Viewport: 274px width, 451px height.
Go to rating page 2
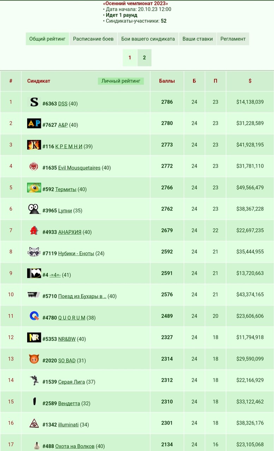(x=144, y=58)
